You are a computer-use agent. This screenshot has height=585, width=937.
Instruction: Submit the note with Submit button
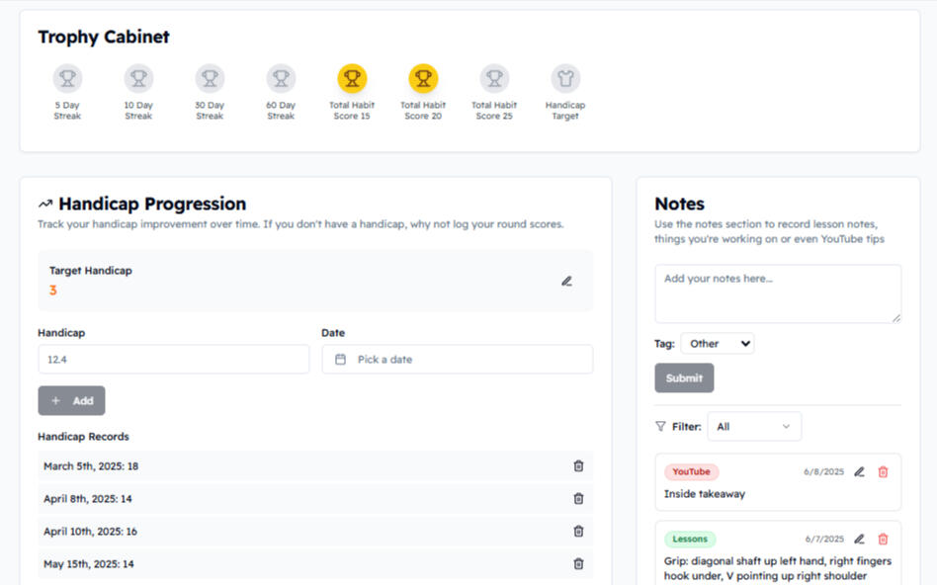(x=684, y=378)
